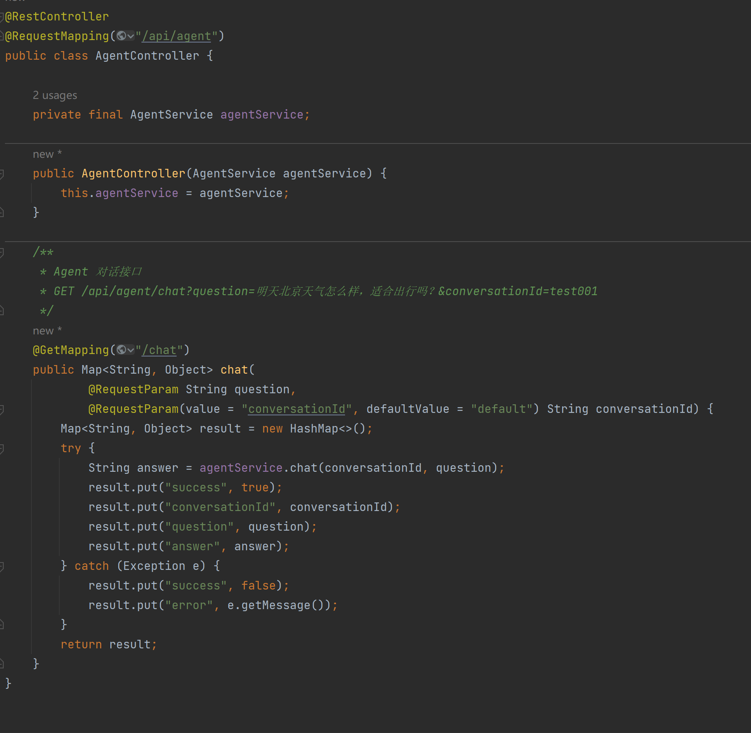
Task: Click the "new *" hint above @GetMapping
Action: pyautogui.click(x=47, y=331)
